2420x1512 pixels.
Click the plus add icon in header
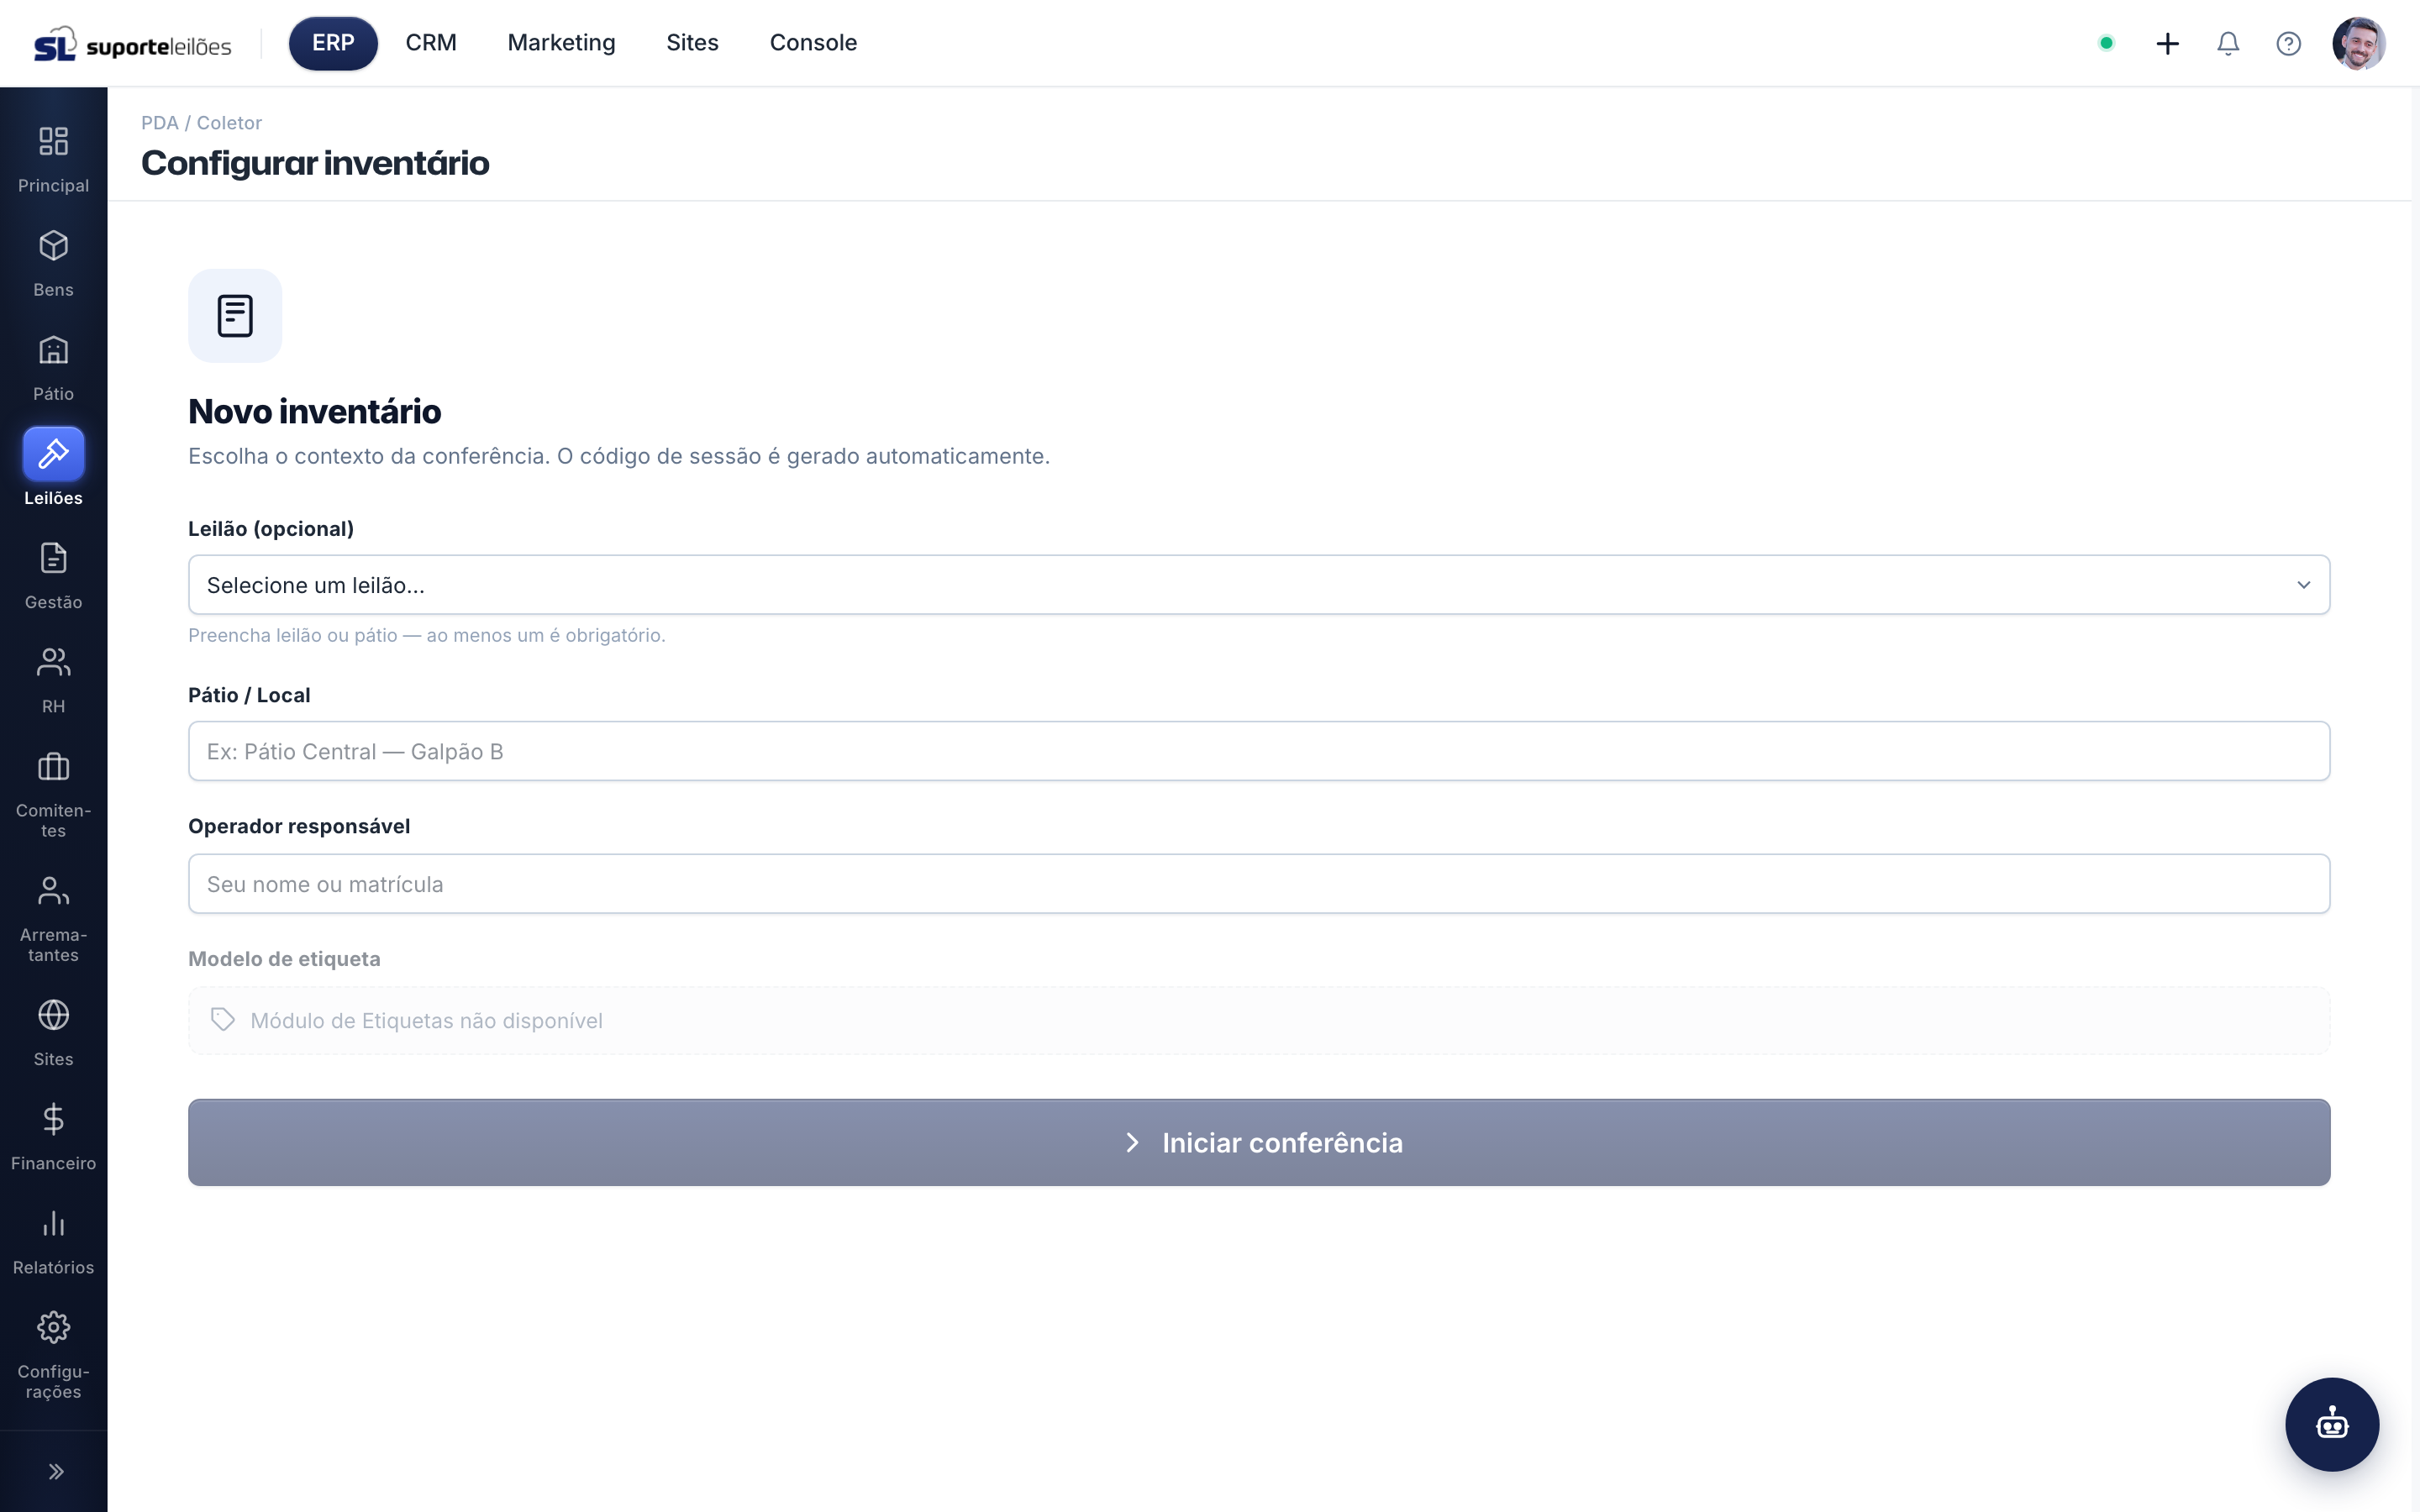2167,43
